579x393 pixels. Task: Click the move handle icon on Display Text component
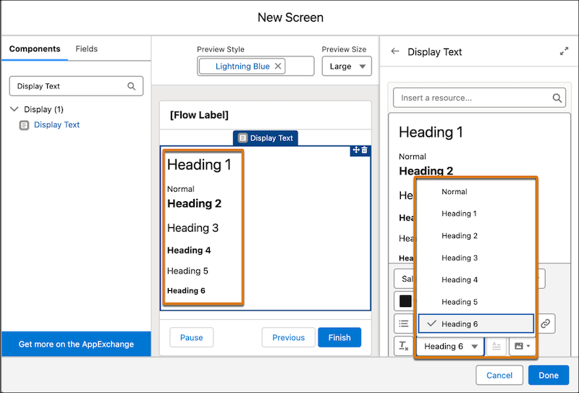[355, 150]
